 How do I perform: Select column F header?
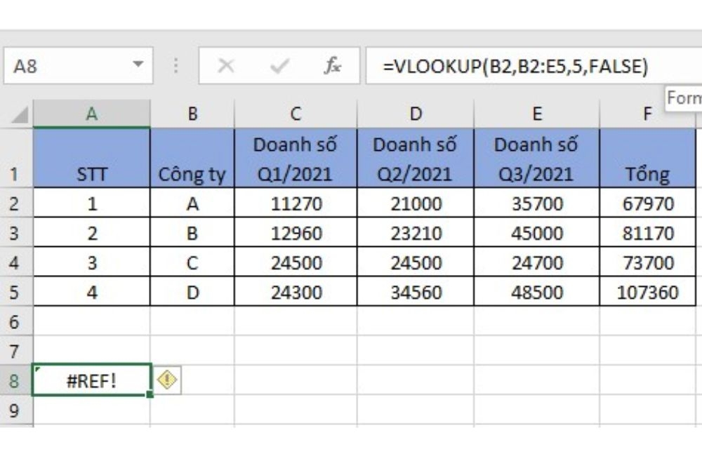pos(647,114)
